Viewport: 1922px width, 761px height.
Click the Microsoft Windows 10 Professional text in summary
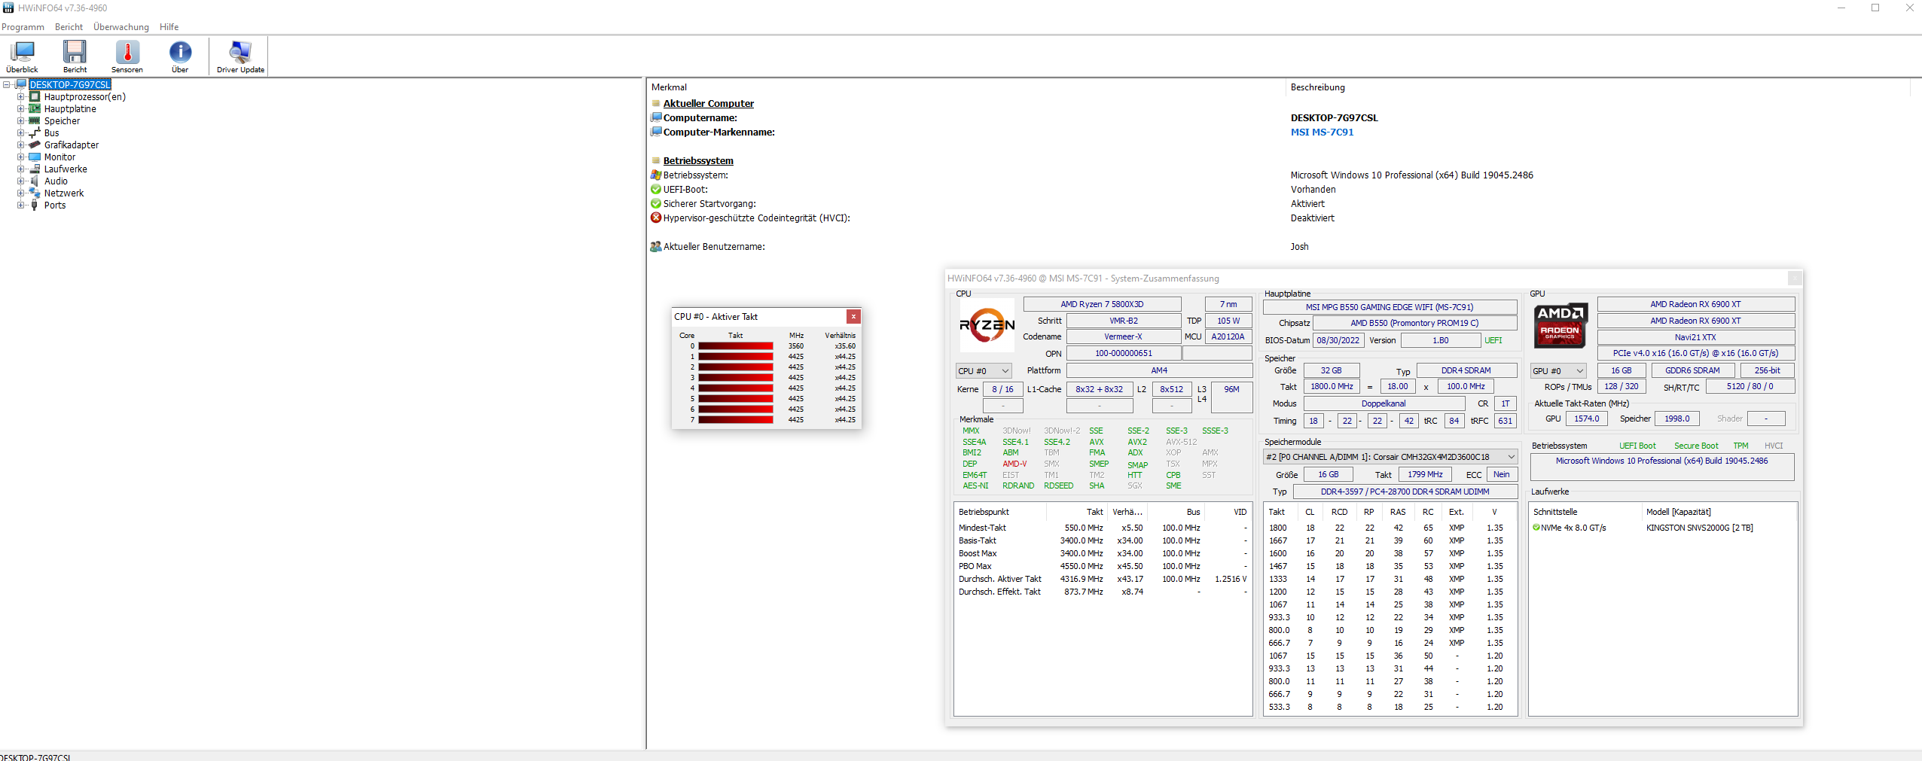pyautogui.click(x=1661, y=461)
